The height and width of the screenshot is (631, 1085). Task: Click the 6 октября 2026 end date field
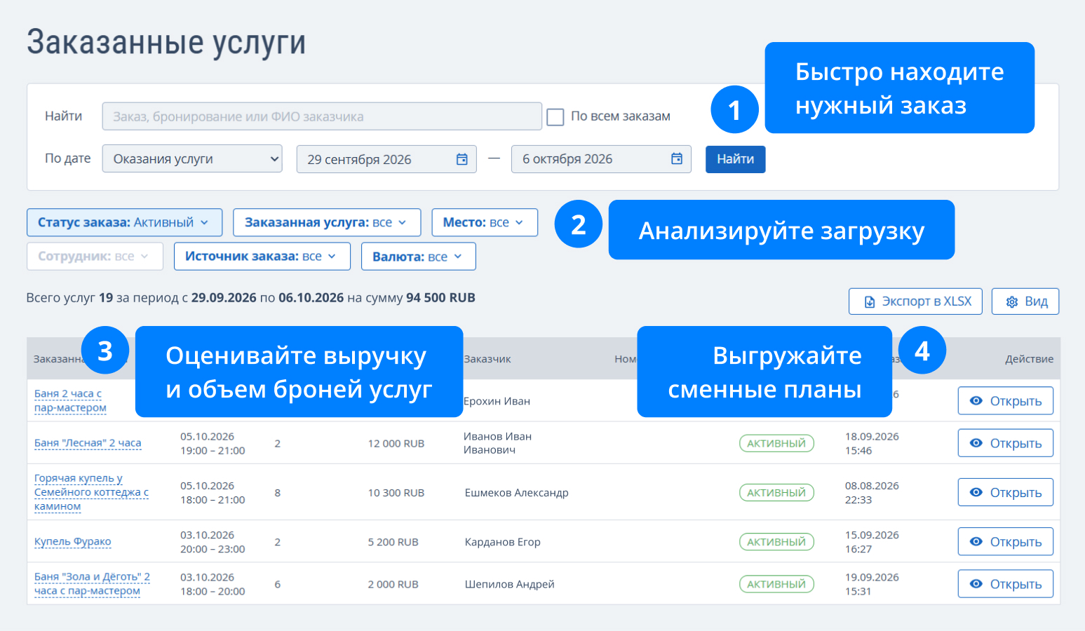601,159
